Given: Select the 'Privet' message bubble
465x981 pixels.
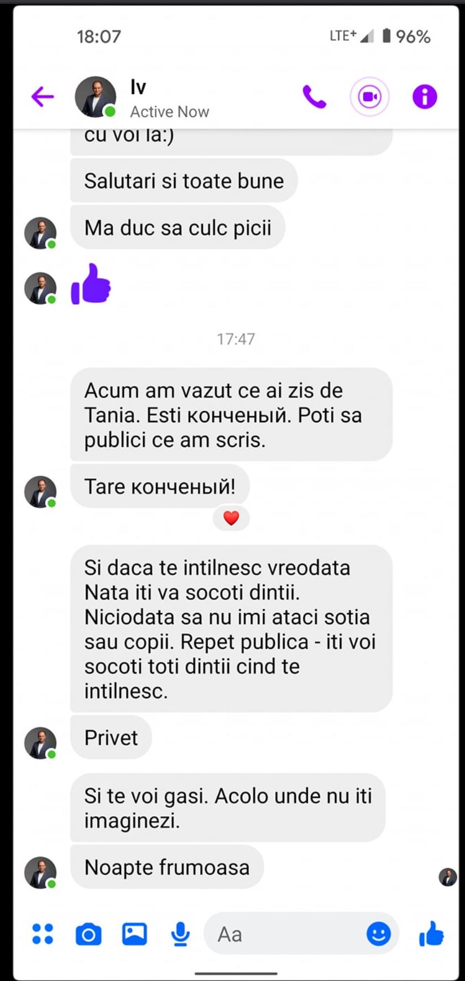Looking at the screenshot, I should 111,738.
